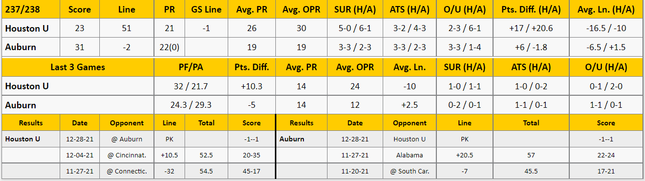Select the +20.5 line cell

464,155
